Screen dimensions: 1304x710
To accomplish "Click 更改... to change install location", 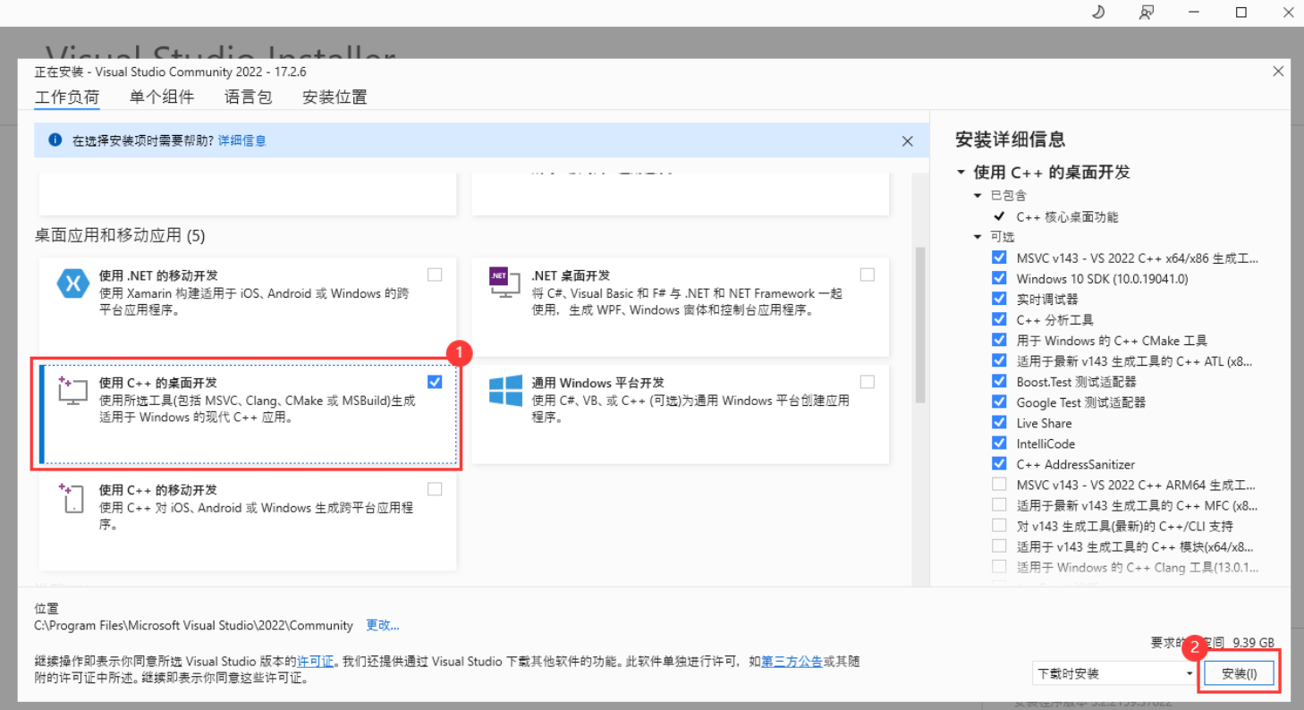I will click(x=383, y=625).
